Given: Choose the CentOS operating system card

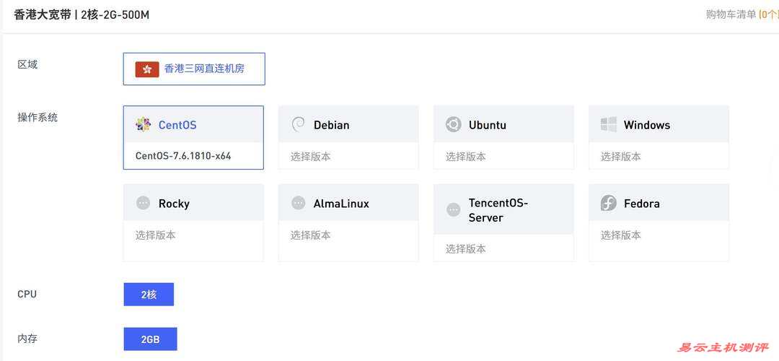Looking at the screenshot, I should tap(193, 137).
